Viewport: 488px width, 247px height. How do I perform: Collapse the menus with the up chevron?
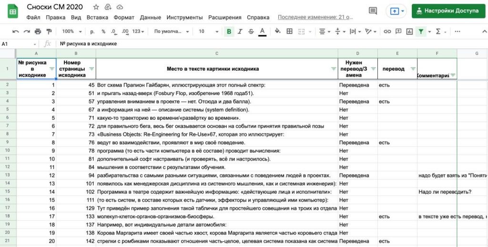(484, 31)
